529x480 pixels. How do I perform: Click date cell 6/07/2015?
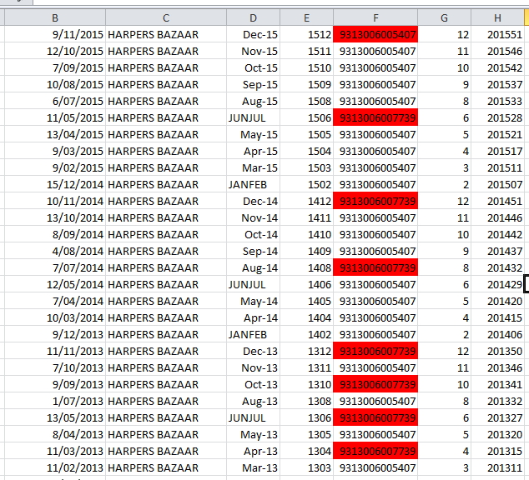(x=55, y=101)
